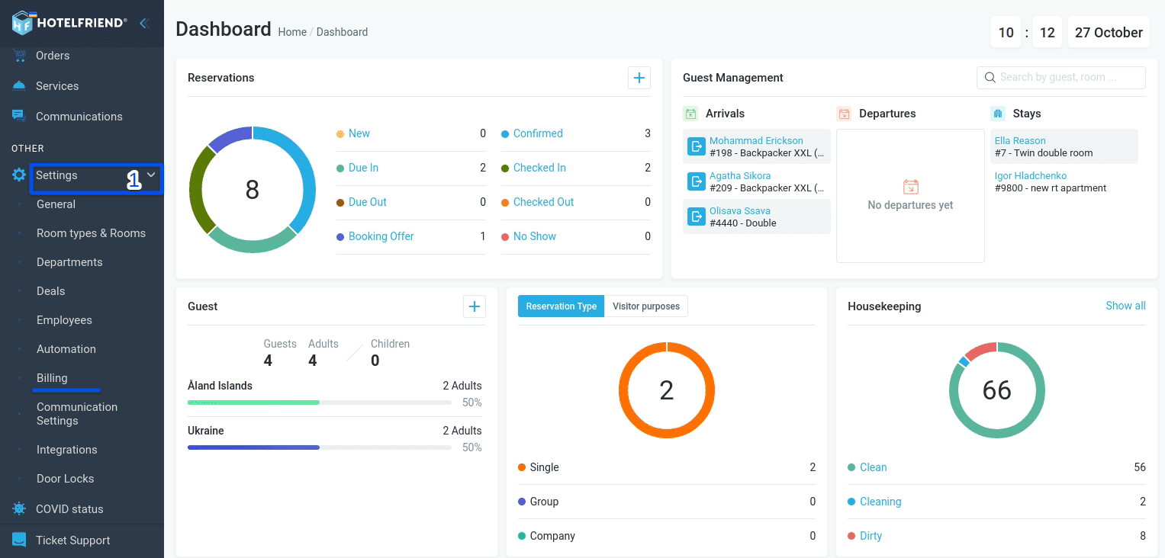Screen dimensions: 1165x558
Task: Click the Settings gear icon in the sidebar
Action: [x=19, y=175]
